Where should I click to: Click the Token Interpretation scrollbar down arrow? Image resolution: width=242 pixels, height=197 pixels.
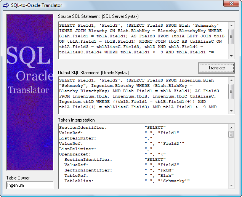coord(231,185)
